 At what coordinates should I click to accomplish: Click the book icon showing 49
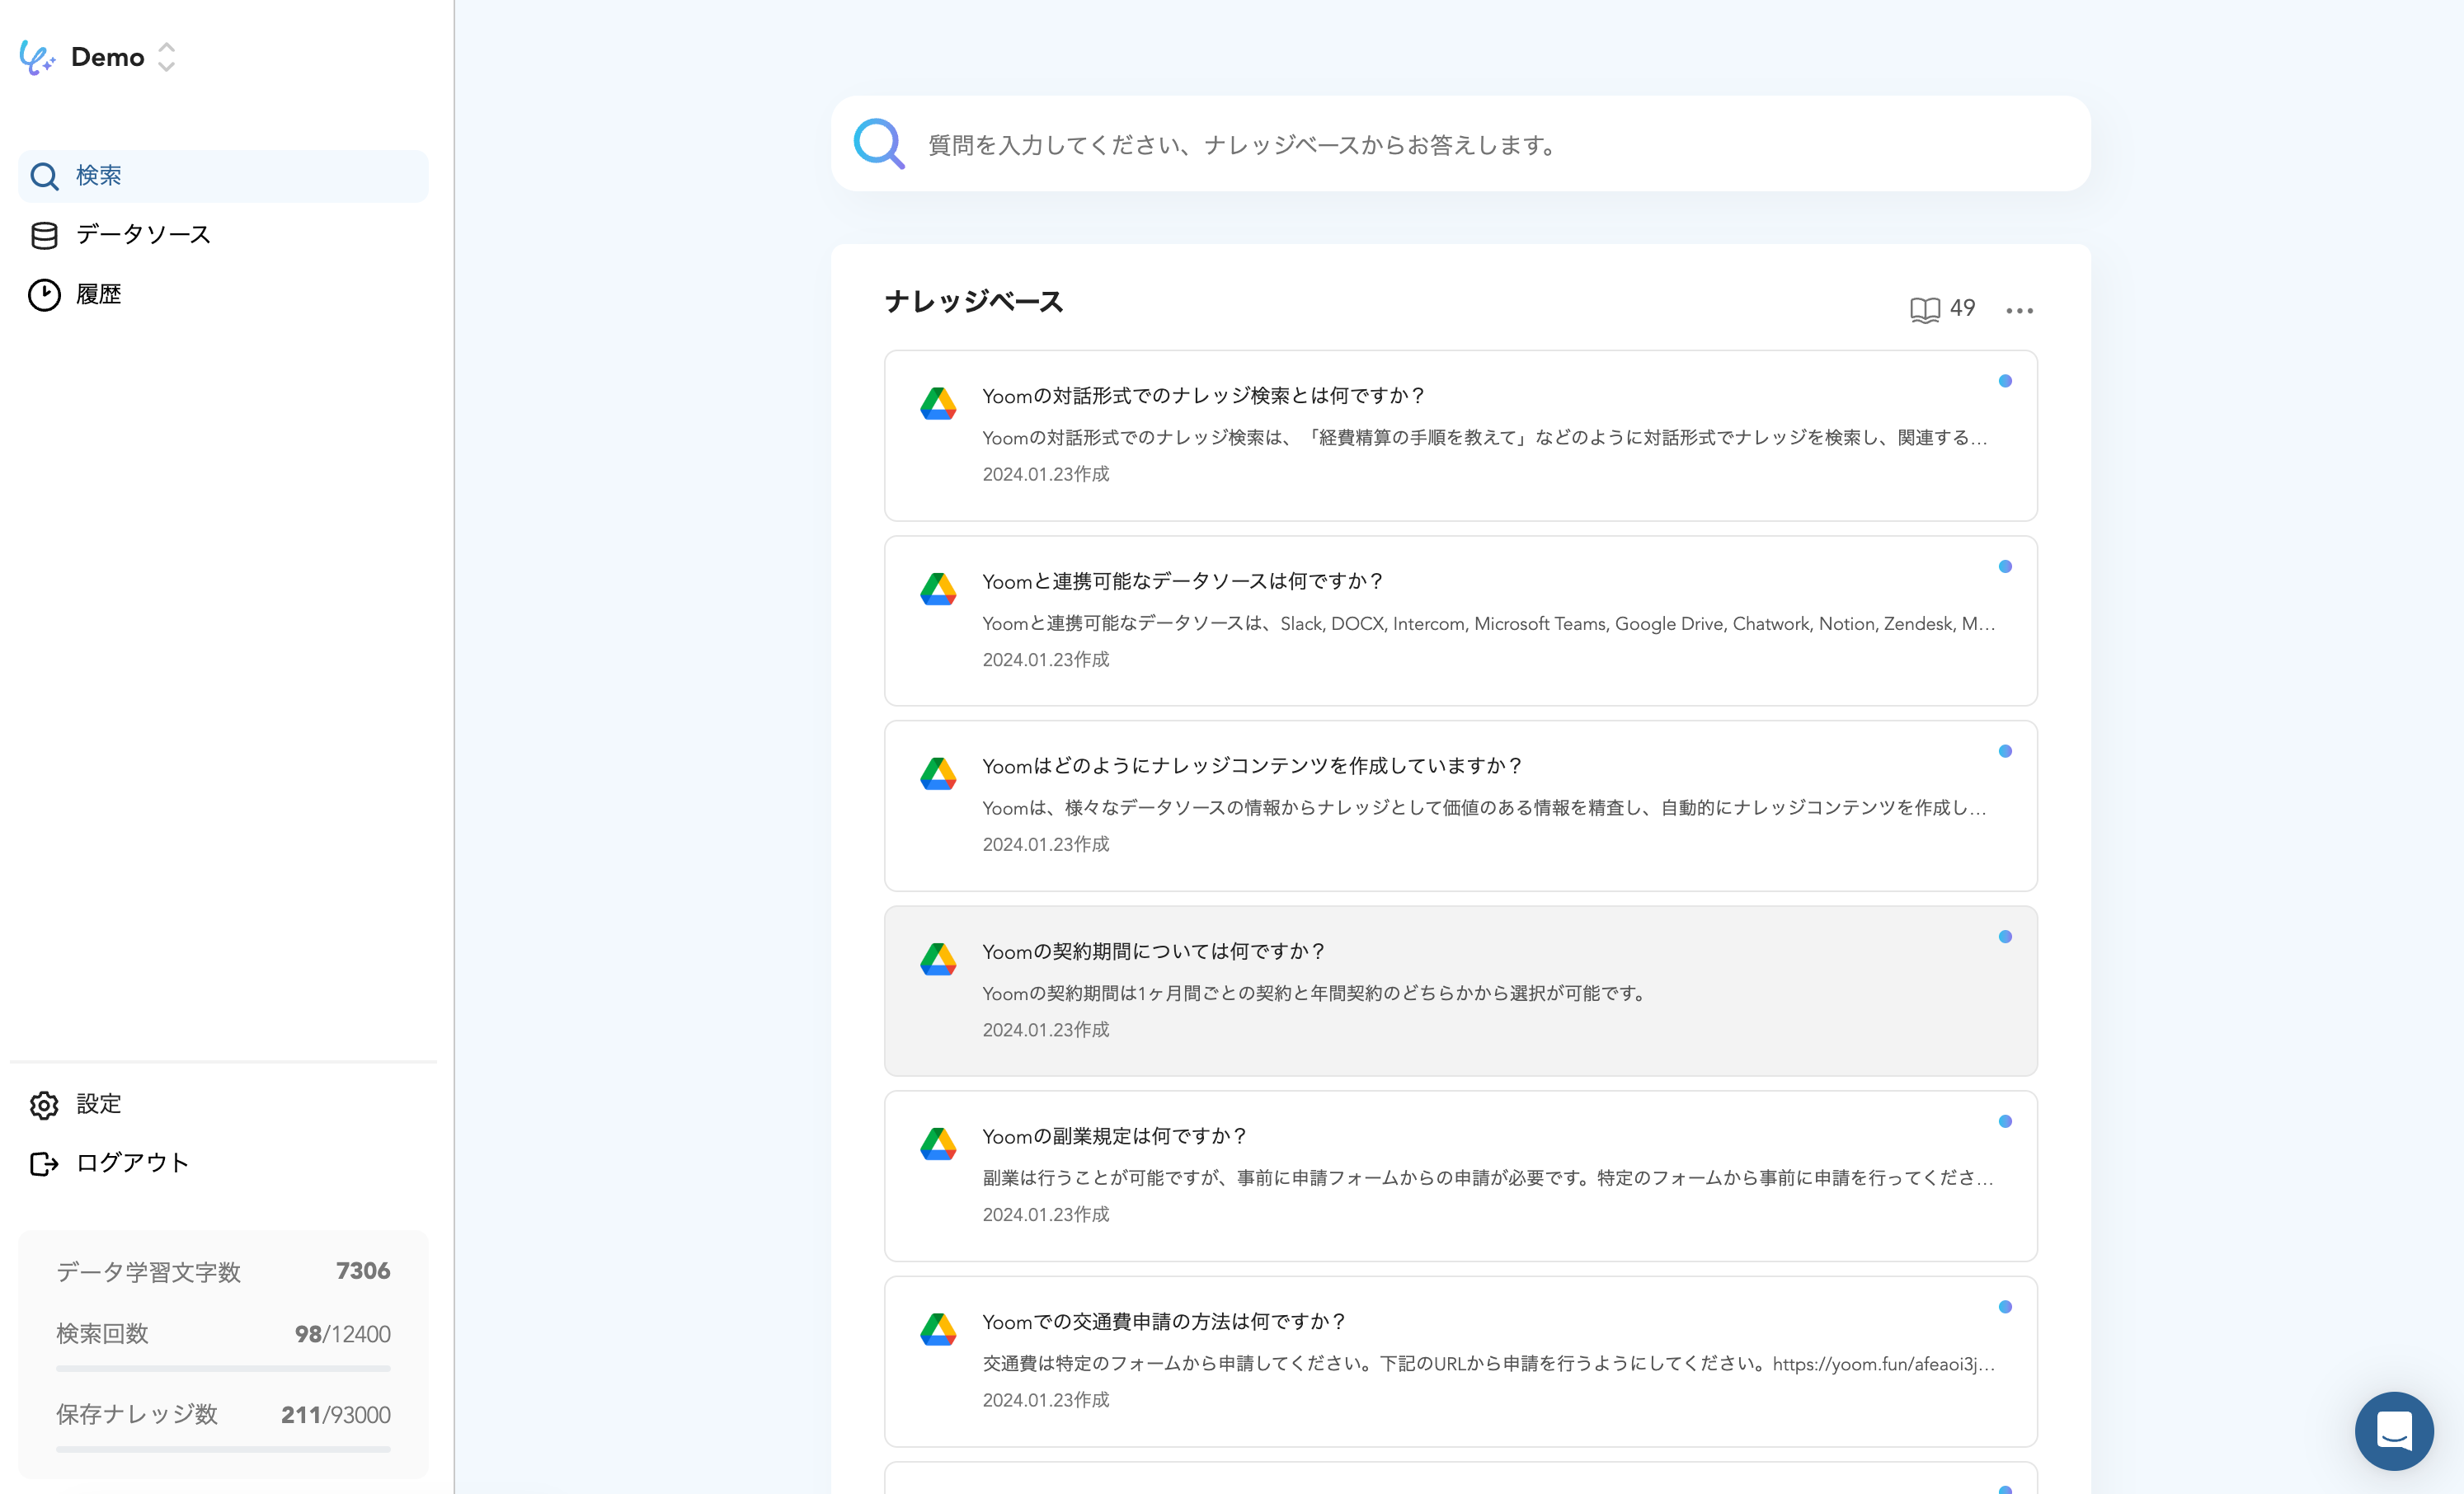pyautogui.click(x=1924, y=309)
